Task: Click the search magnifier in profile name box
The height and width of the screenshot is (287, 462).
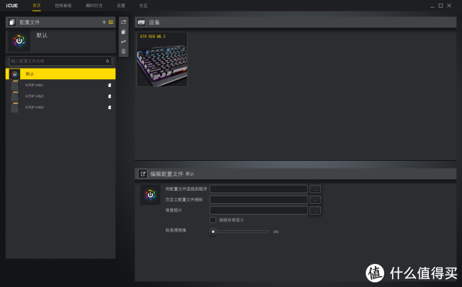Action: 108,61
